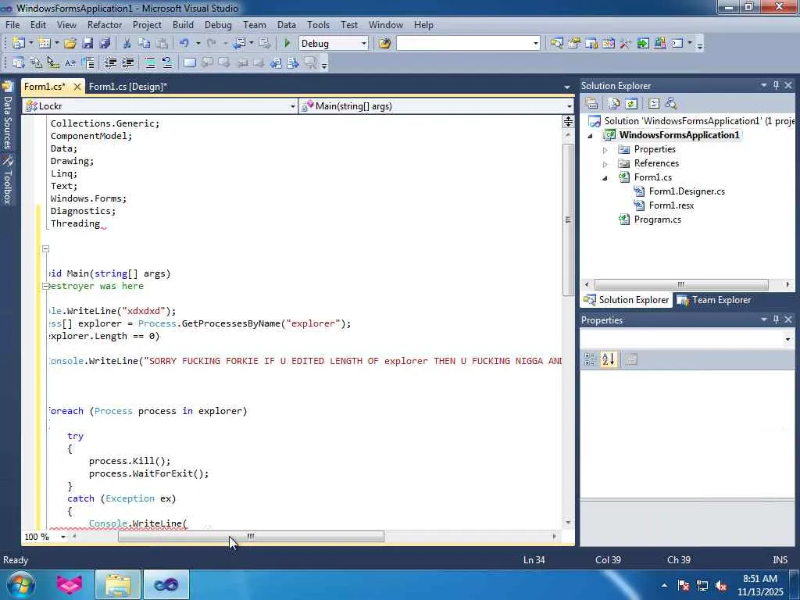Click the Paste toolbar icon
This screenshot has height=600, width=800.
[x=162, y=44]
